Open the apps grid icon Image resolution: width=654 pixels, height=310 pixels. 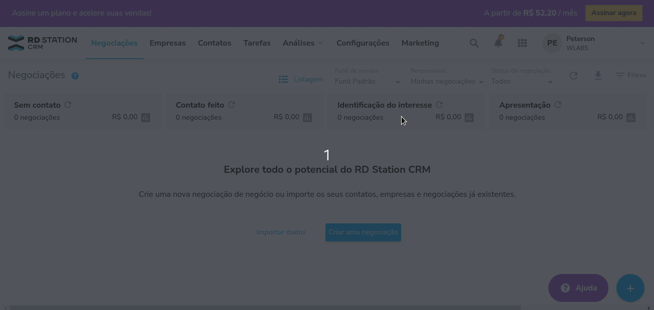coord(522,43)
